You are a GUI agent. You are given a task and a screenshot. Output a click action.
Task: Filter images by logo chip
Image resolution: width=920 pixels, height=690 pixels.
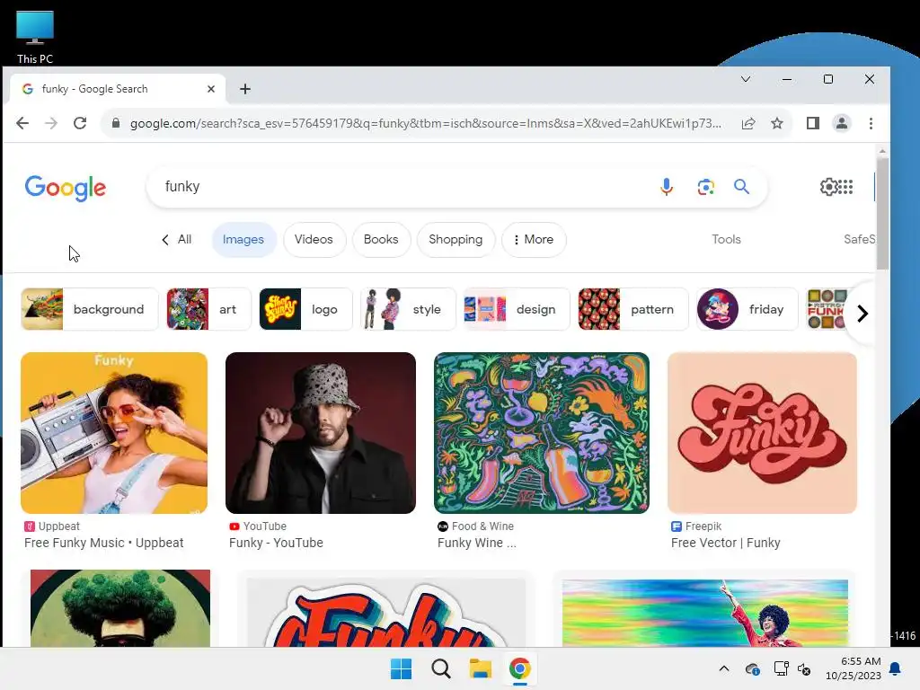point(305,309)
